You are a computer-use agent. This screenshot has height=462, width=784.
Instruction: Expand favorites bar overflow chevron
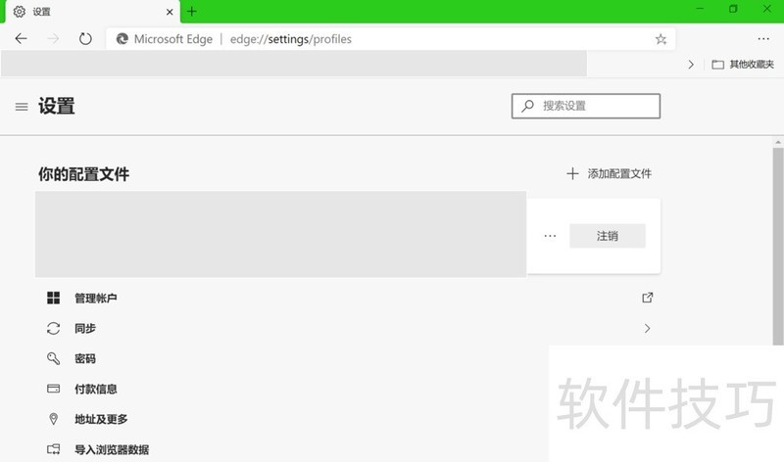pyautogui.click(x=691, y=65)
